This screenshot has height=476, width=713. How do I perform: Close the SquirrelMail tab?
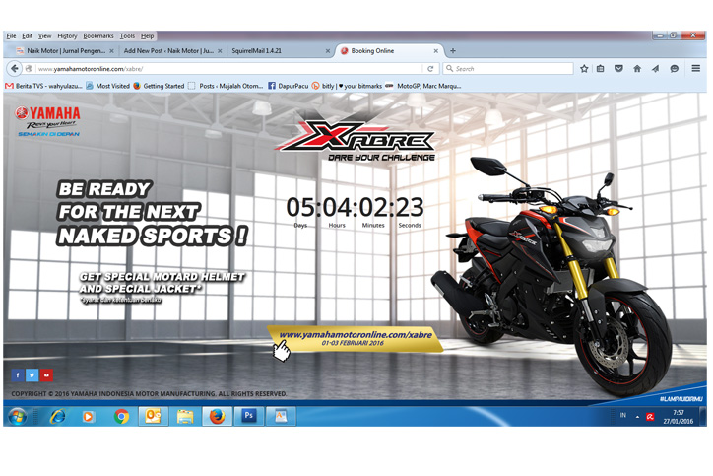point(328,51)
